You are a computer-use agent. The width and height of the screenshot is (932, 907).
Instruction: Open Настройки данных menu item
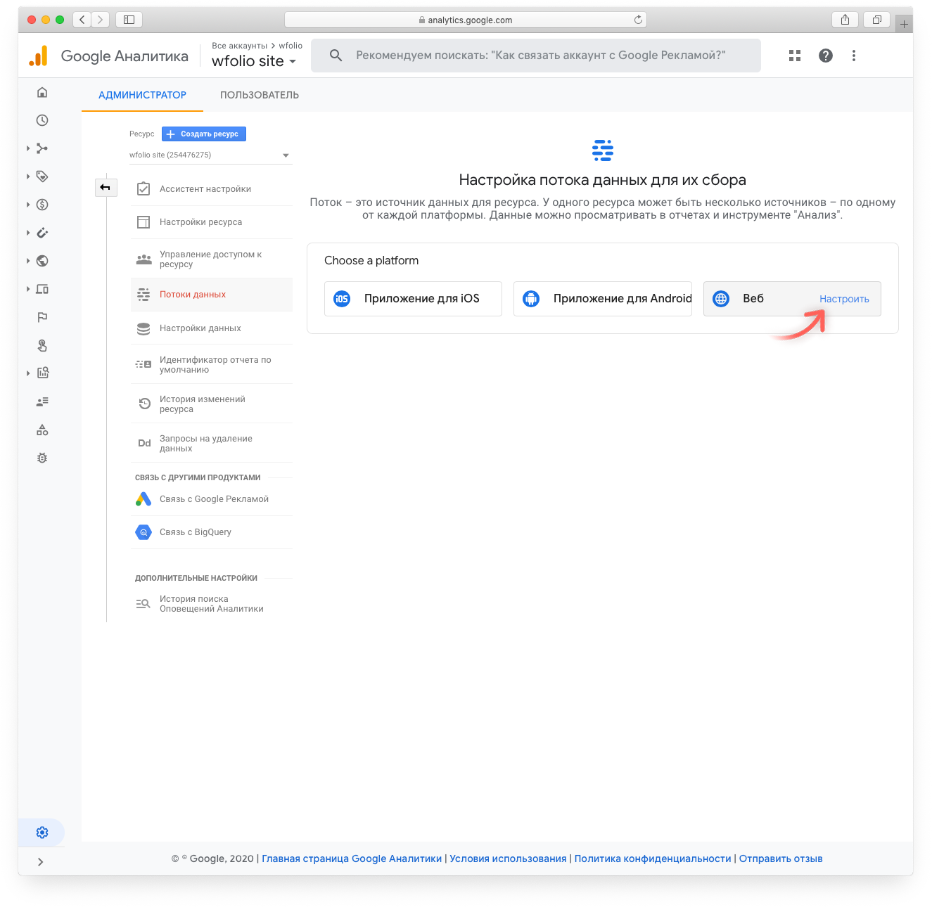212,328
